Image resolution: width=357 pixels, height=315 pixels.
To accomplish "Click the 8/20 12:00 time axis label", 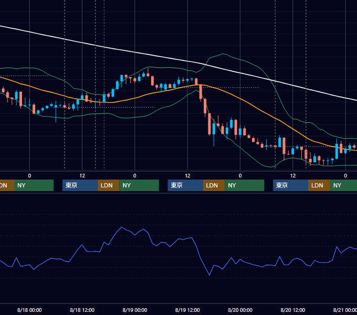I will pos(293,310).
